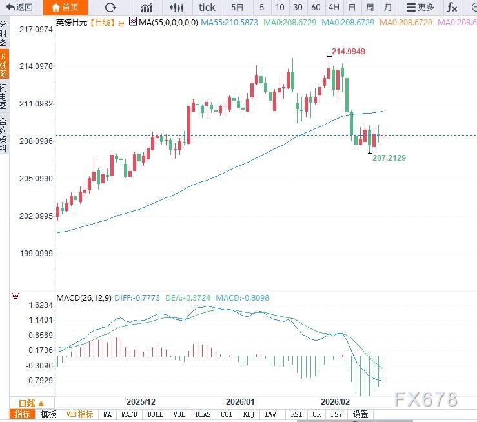Screen dimensions: 477x422
Task: Click the refresh icon in top toolbar
Action: tap(110, 8)
